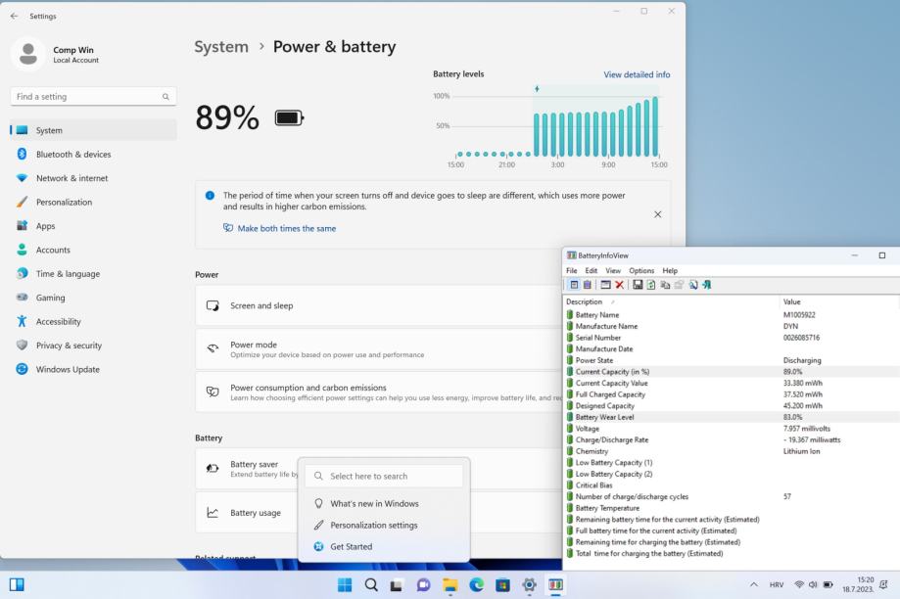Image resolution: width=900 pixels, height=599 pixels.
Task: Open Privacy & security settings category
Action: point(93,346)
